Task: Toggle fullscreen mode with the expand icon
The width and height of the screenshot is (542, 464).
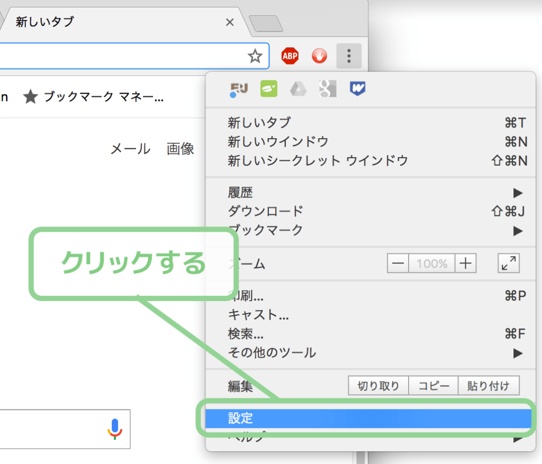Action: [x=509, y=263]
